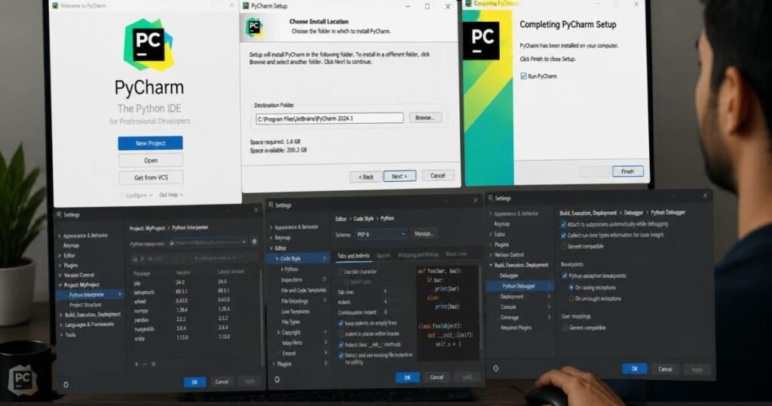
Task: Open the Scheme PEP 8 dropdown
Action: (381, 234)
